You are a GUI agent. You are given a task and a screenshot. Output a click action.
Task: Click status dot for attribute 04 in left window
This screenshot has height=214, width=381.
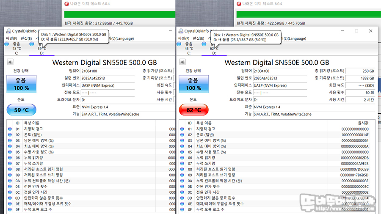[10, 146]
